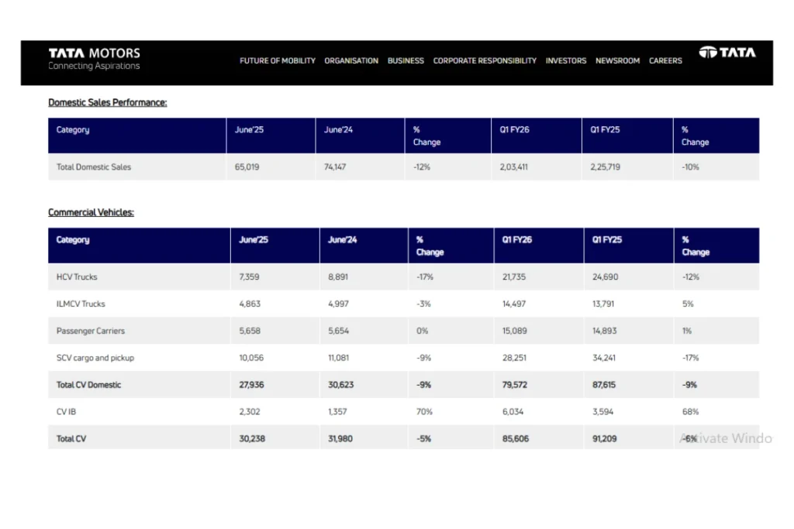
Task: Click the 74,147 June'24 domestic sales value
Action: [x=335, y=167]
